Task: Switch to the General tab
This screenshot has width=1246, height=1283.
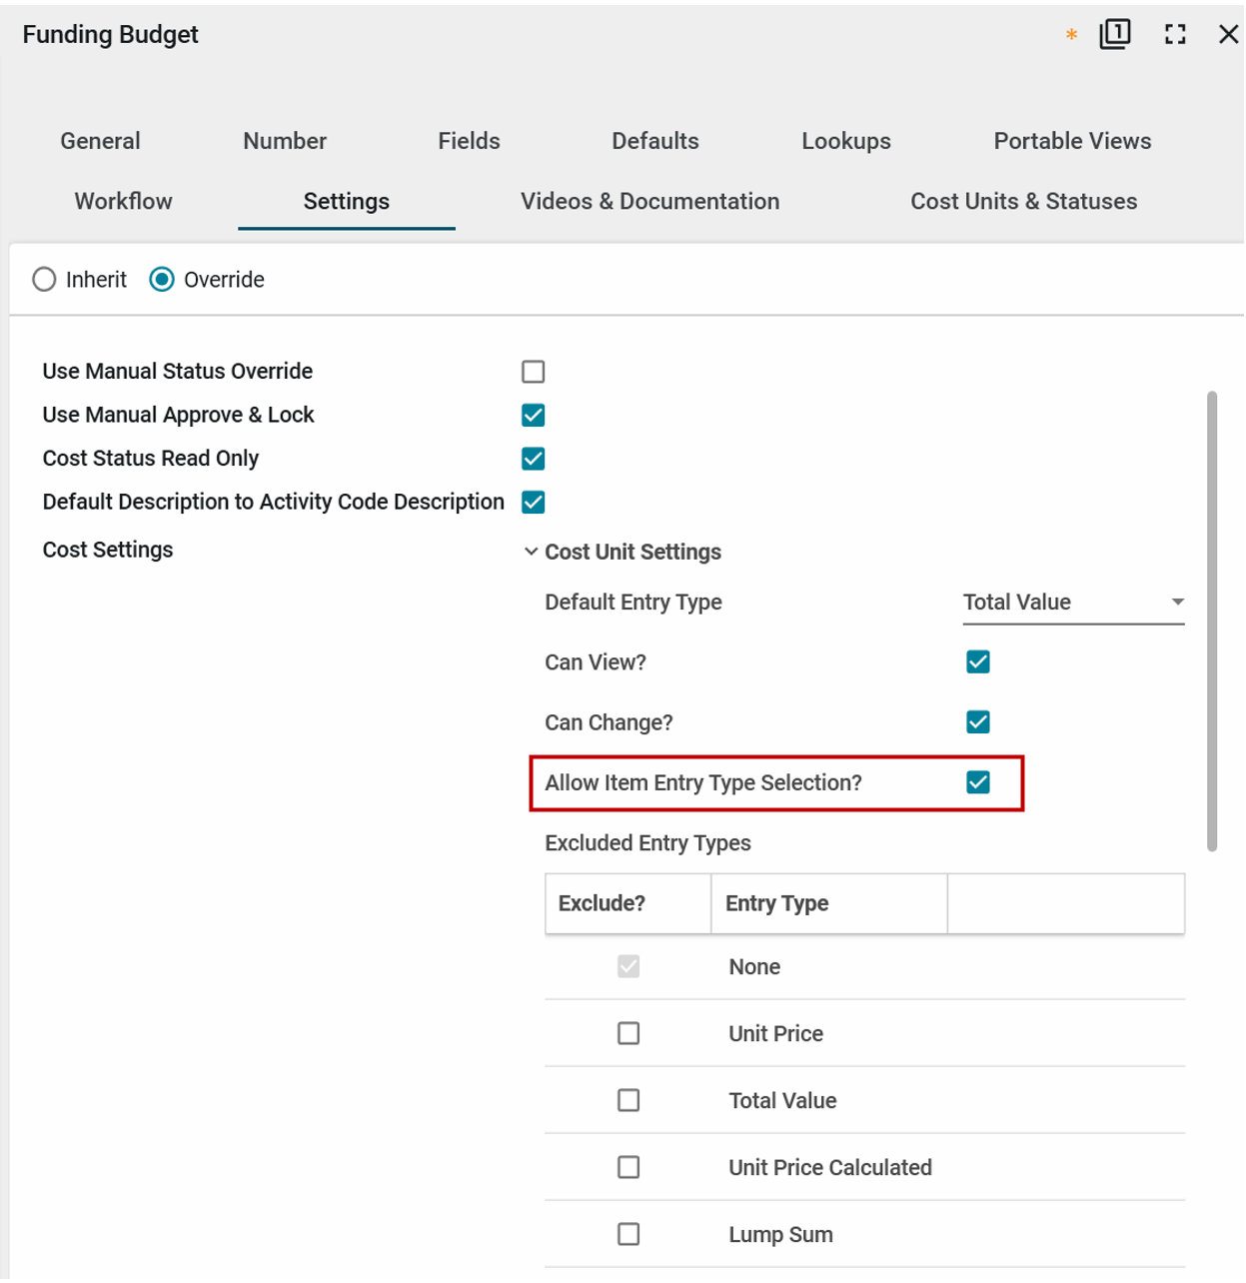Action: coord(100,141)
